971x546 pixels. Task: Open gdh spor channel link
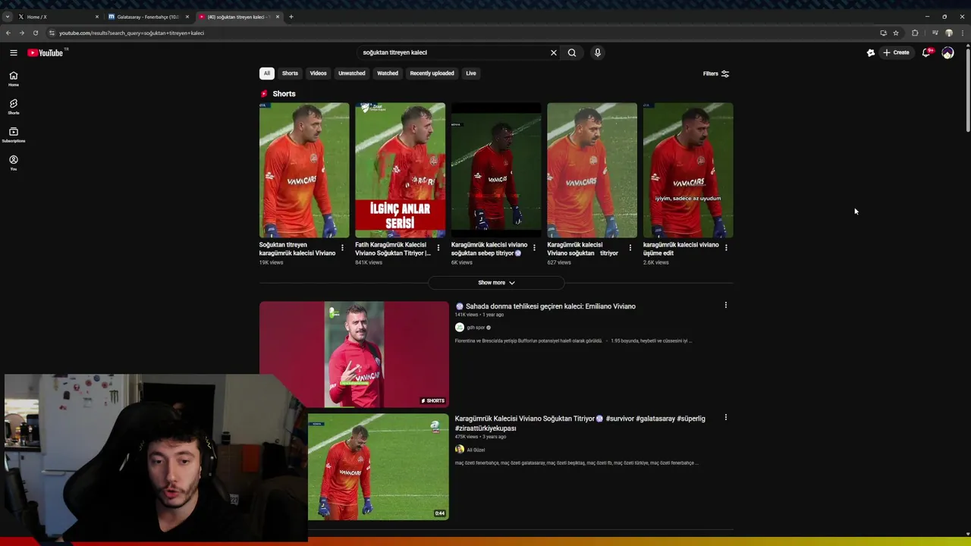click(x=476, y=328)
